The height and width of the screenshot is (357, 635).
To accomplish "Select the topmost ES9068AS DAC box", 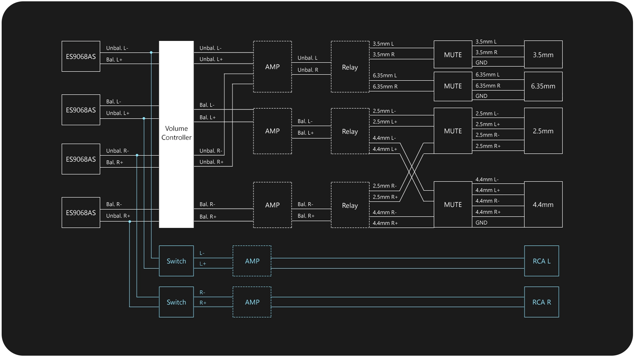I will 81,56.
